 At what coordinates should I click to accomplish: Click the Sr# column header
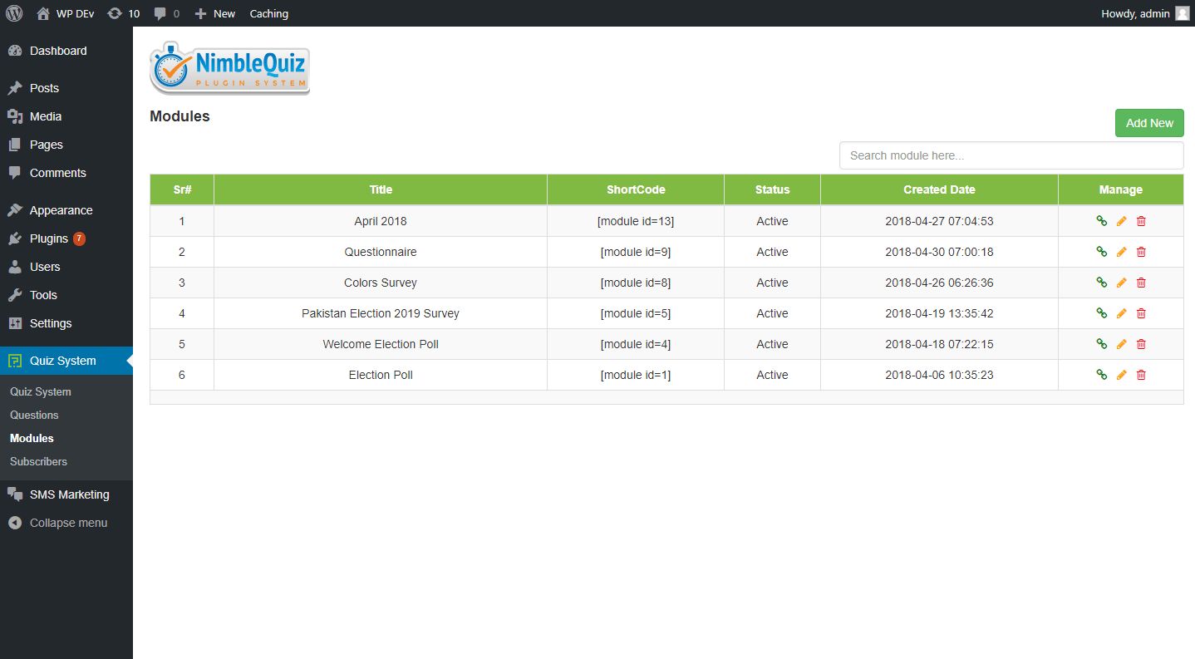(x=182, y=189)
